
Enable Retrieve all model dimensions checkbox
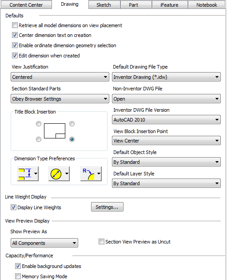15,25
